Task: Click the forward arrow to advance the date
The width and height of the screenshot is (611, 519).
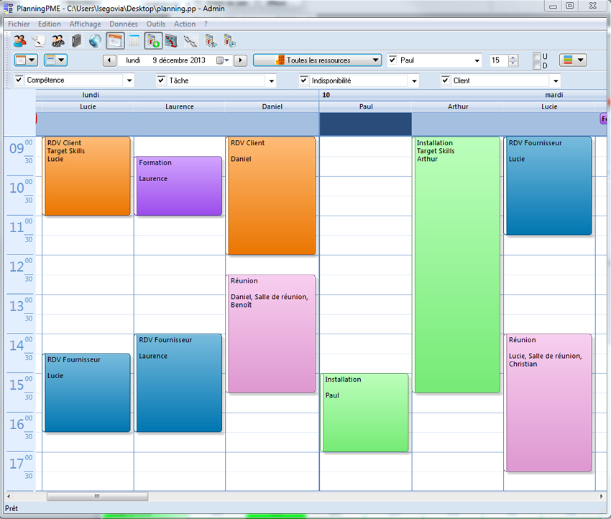Action: tap(239, 60)
